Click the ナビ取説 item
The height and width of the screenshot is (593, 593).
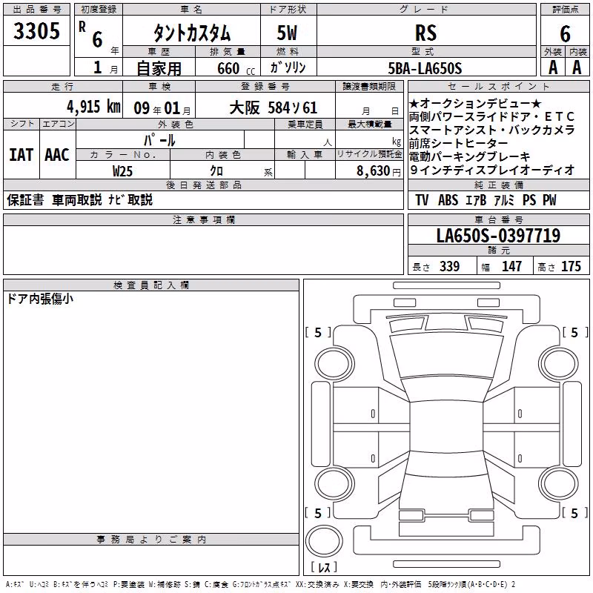pos(130,199)
